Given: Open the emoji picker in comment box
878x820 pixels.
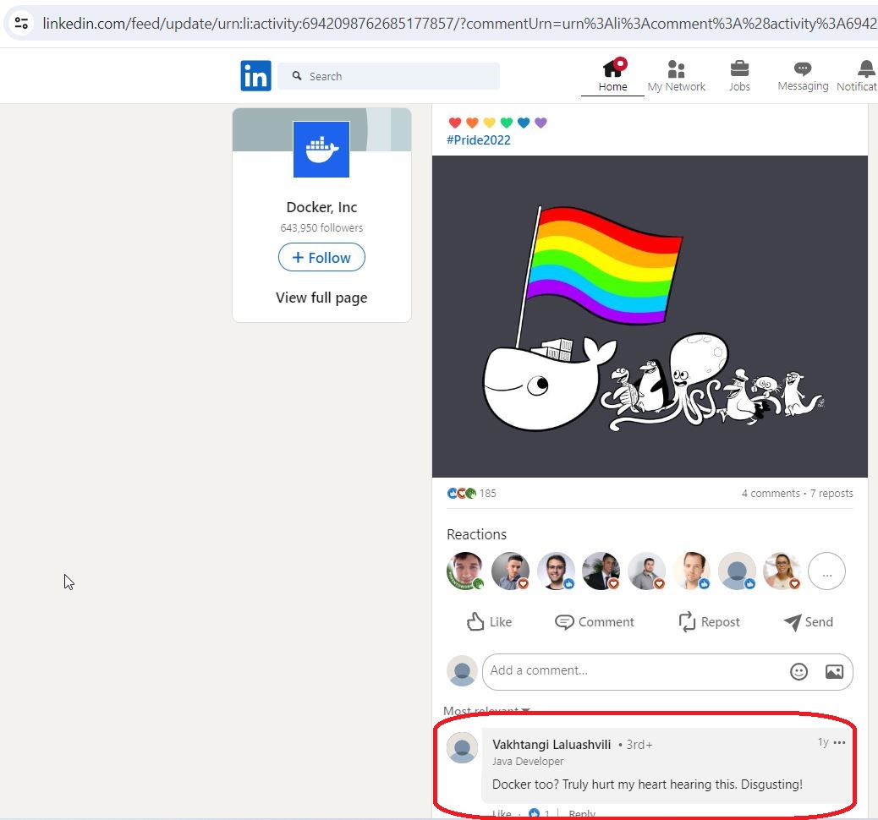Looking at the screenshot, I should click(x=799, y=671).
